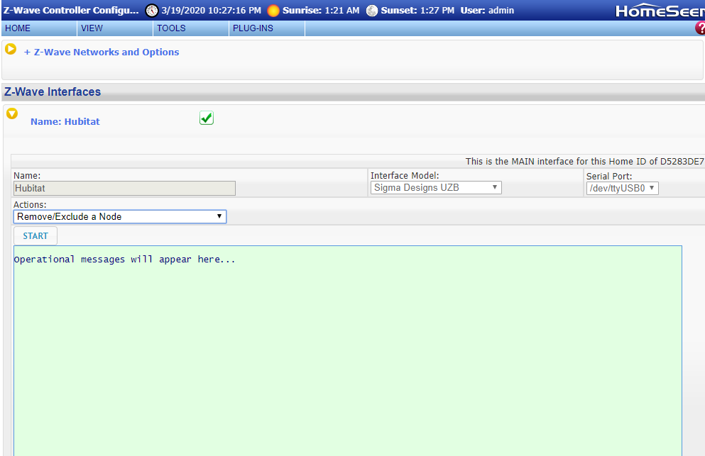Click the HomeSeer logo

point(660,11)
